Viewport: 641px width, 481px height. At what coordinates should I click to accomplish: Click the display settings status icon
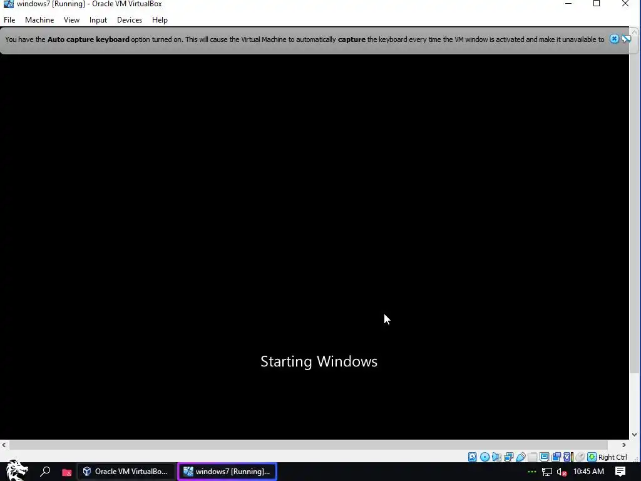[x=544, y=457]
